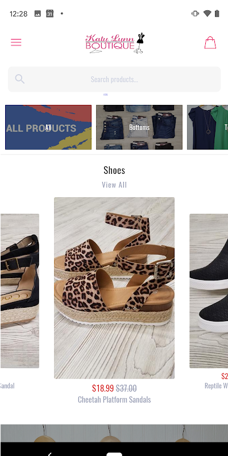The height and width of the screenshot is (456, 228).
Task: Select the All Products category tile
Action: [x=48, y=127]
